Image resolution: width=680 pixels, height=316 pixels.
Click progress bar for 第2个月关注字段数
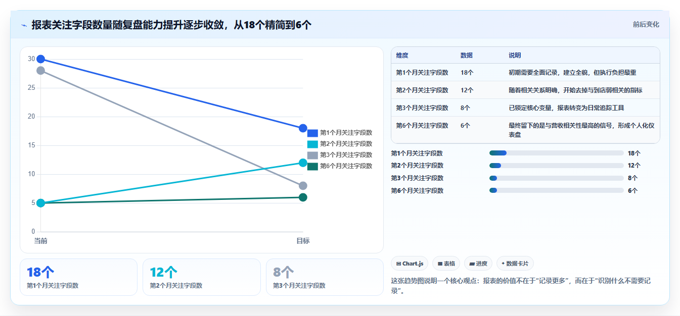(557, 166)
